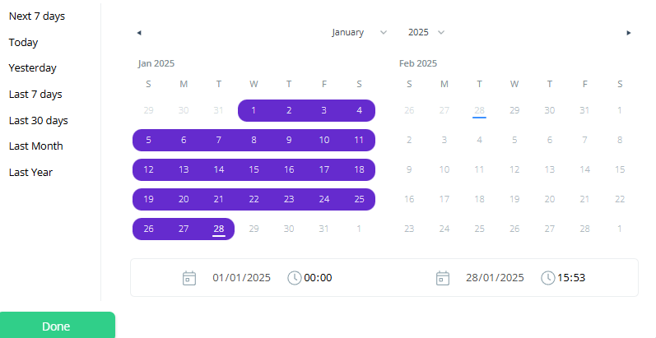Open the January month dropdown

(x=359, y=32)
